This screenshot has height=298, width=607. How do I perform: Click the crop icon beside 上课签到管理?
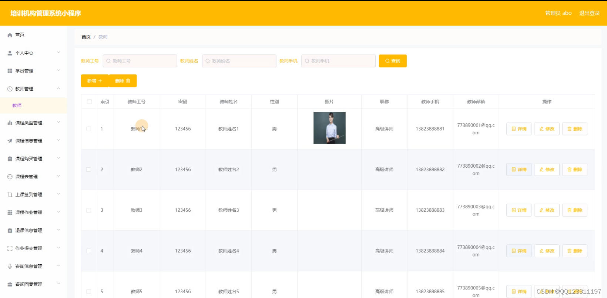pyautogui.click(x=10, y=194)
